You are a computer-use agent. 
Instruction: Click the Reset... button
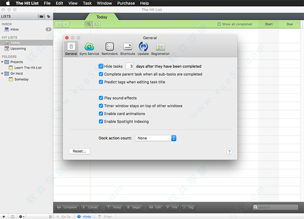click(x=80, y=151)
